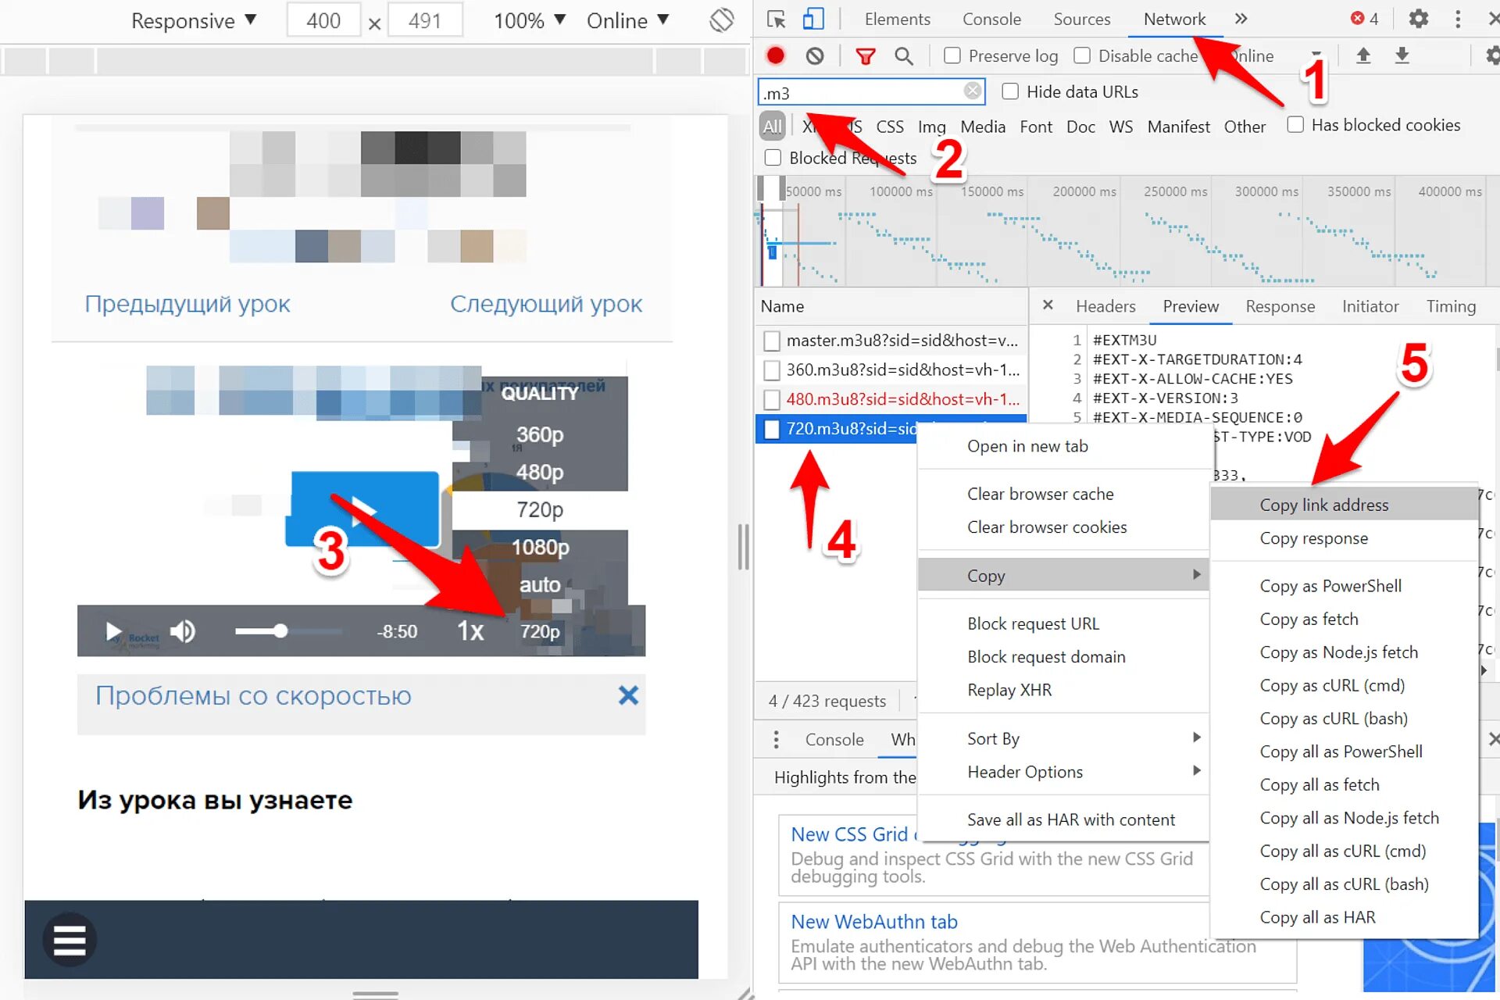The height and width of the screenshot is (1000, 1500).
Task: Click the filter funnel icon in Network panel
Action: (x=866, y=55)
